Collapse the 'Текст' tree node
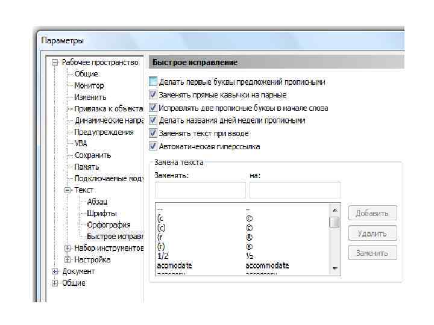 click(68, 190)
